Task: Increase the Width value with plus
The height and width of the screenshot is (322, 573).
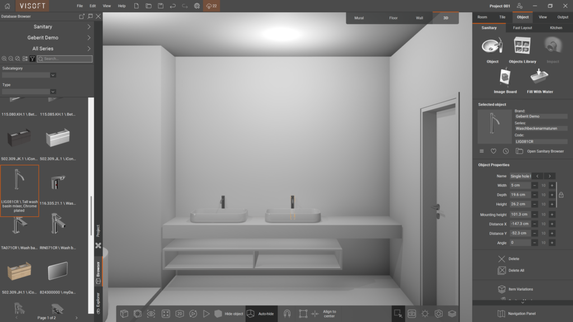Action: pos(552,186)
